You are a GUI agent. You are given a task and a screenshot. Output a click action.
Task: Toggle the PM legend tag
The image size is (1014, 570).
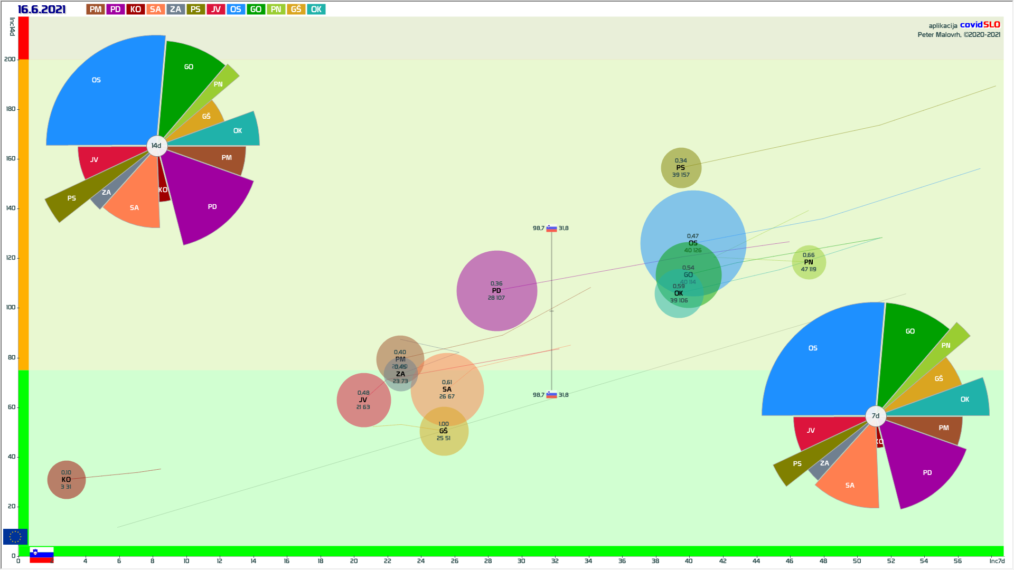point(96,9)
